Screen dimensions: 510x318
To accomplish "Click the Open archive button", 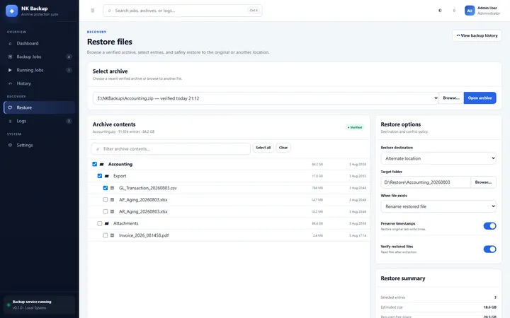I will click(480, 98).
